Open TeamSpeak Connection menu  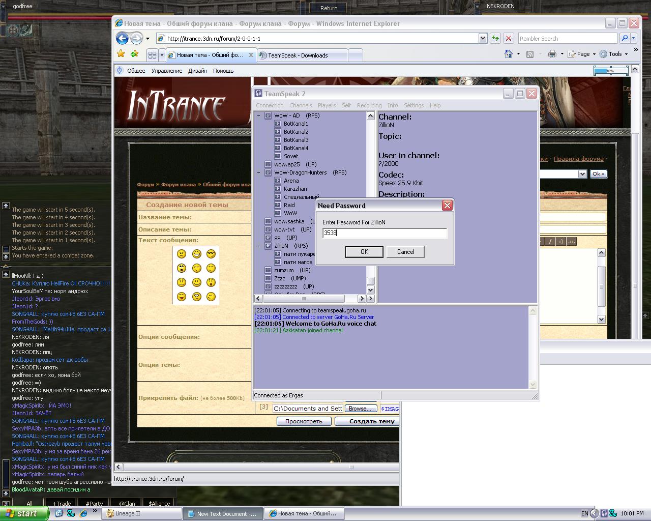(x=270, y=105)
